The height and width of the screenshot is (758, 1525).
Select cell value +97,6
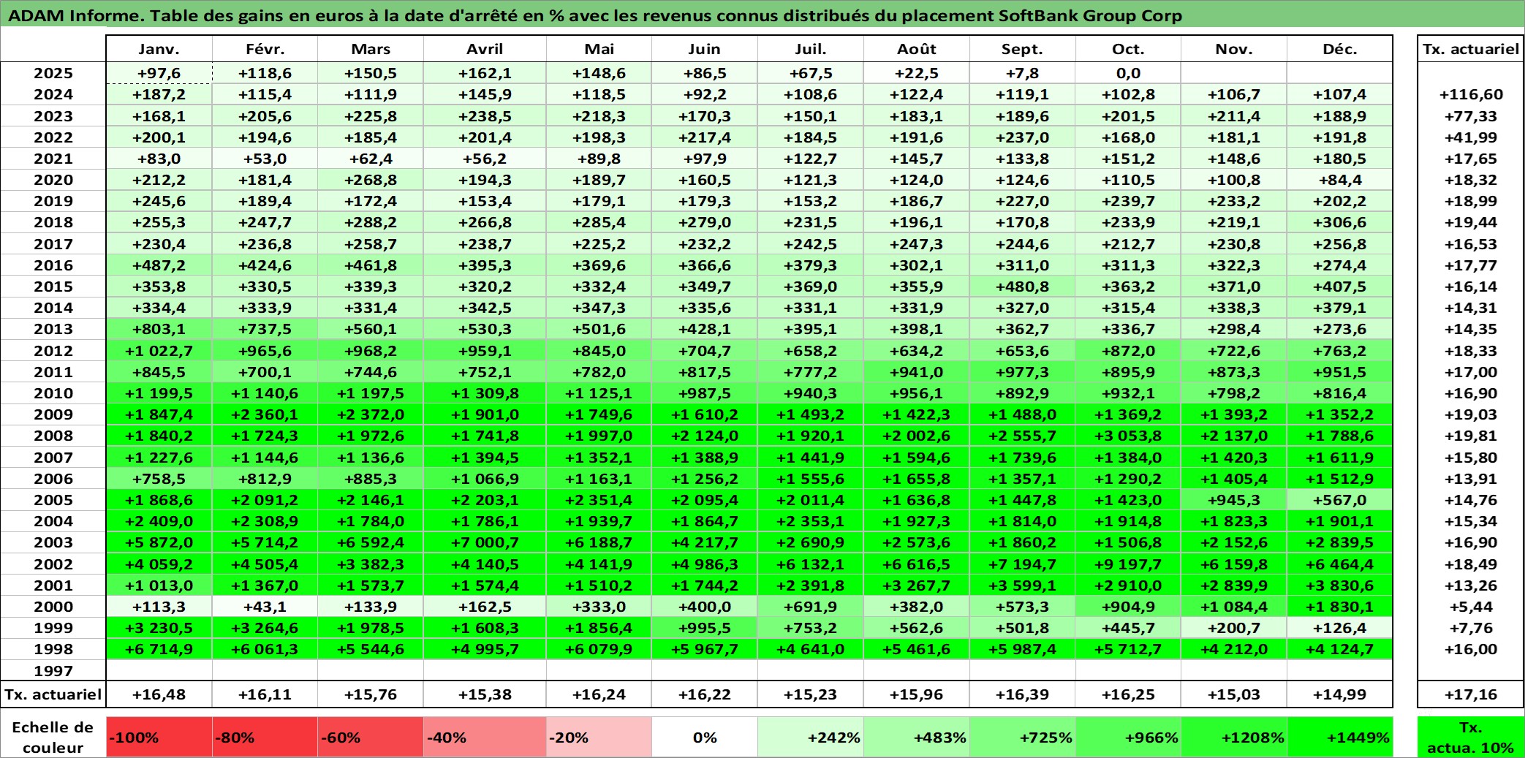(x=159, y=73)
